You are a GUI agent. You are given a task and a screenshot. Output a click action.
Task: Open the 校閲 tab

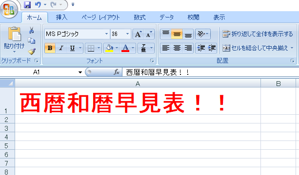[193, 17]
